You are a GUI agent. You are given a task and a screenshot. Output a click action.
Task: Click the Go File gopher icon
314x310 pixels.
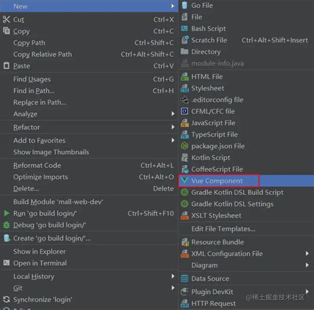pyautogui.click(x=185, y=5)
